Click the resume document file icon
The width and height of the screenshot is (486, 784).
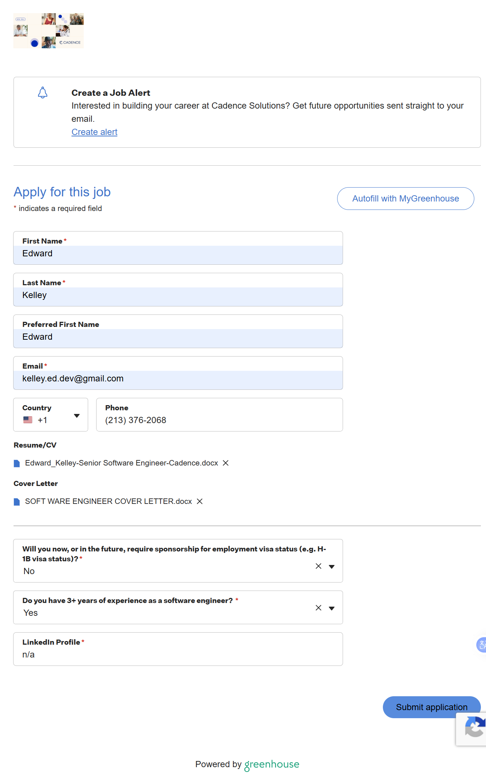pyautogui.click(x=17, y=463)
